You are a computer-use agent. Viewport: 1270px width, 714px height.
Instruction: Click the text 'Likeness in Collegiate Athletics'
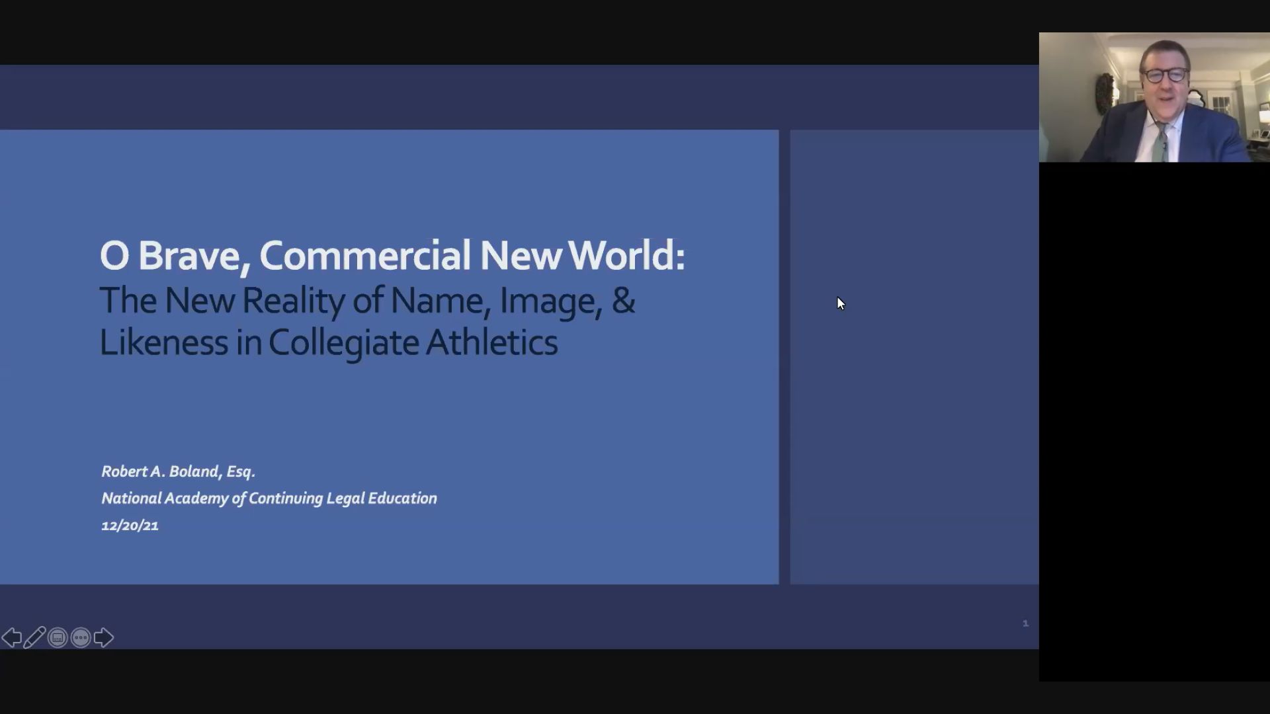pos(329,342)
